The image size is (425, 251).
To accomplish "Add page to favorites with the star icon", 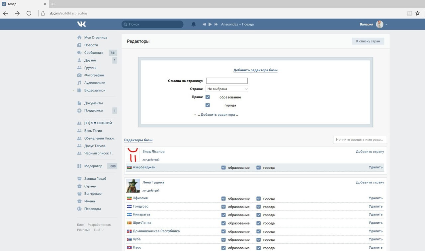I will click(x=418, y=13).
